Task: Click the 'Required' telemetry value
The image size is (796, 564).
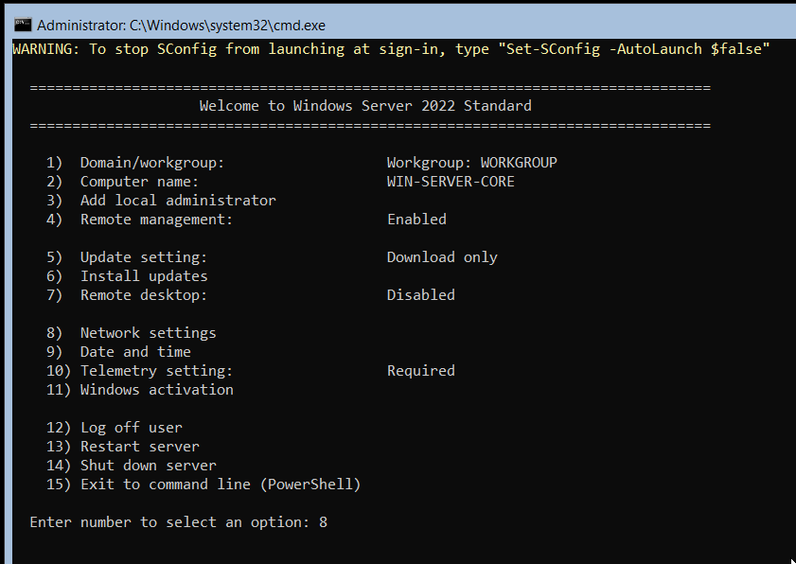Action: pyautogui.click(x=421, y=371)
